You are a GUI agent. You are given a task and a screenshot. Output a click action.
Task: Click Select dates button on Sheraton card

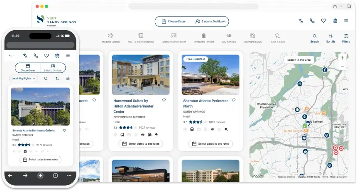pyautogui.click(x=210, y=144)
